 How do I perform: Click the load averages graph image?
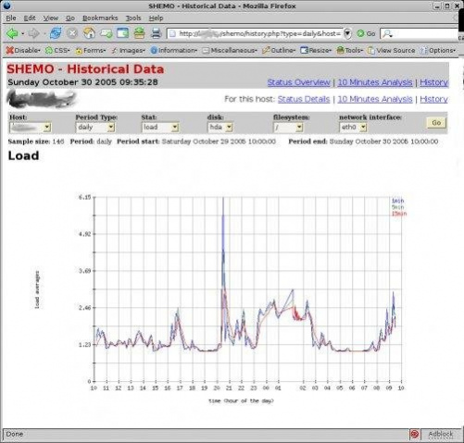pyautogui.click(x=220, y=298)
